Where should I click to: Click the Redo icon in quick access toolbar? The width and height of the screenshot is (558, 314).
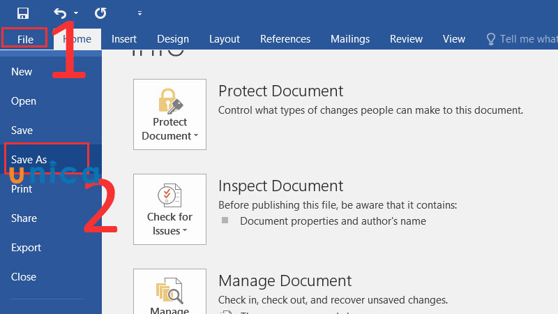pyautogui.click(x=100, y=13)
